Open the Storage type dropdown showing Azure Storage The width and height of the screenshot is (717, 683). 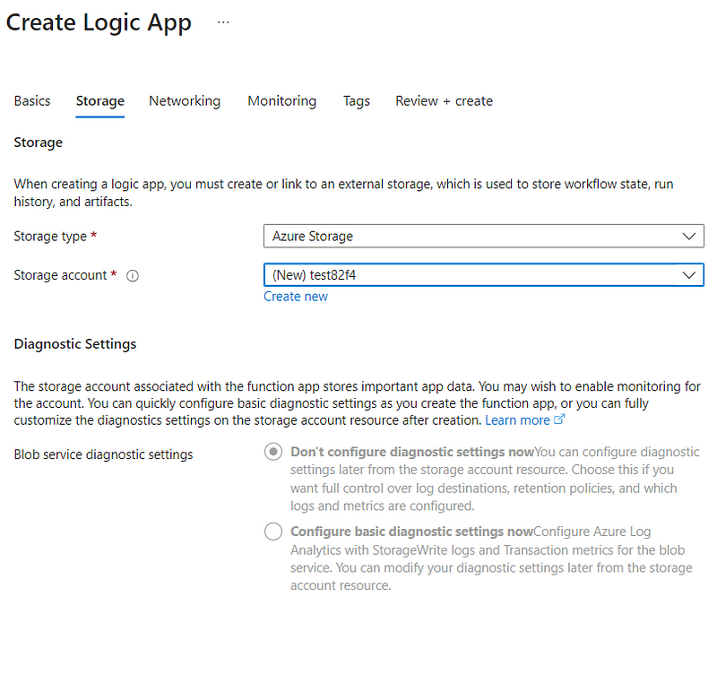pos(484,236)
